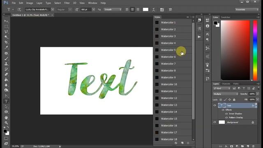
Task: Delete layer with the trash icon
Action: click(x=253, y=146)
